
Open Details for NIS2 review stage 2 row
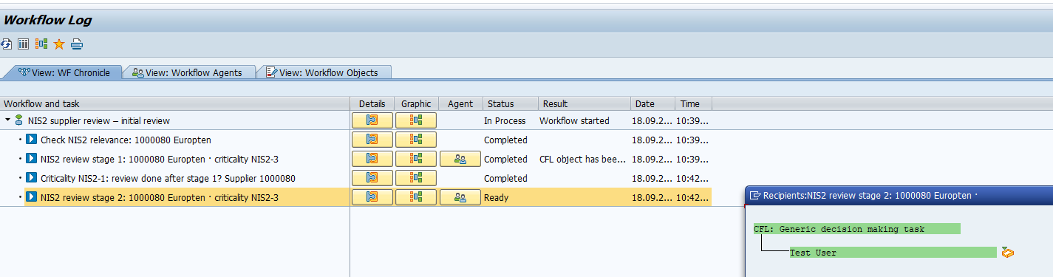click(x=372, y=197)
